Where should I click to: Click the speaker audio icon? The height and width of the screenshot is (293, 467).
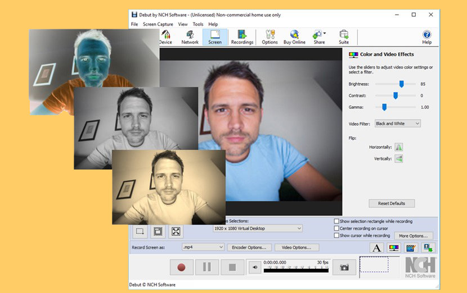pyautogui.click(x=255, y=267)
